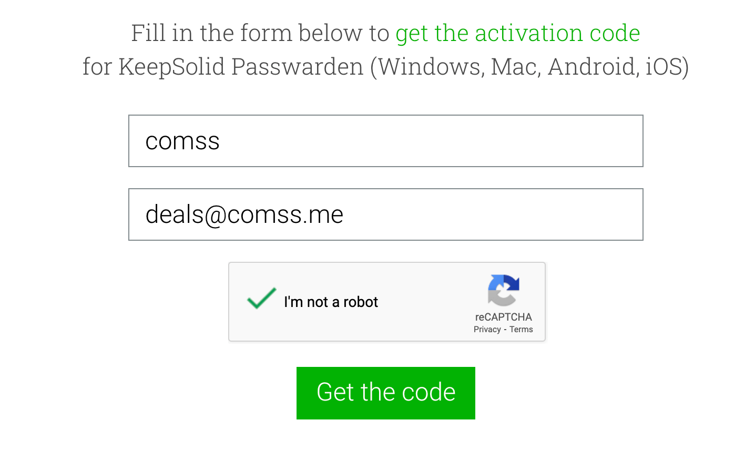Click the word "Passwarden" in the heading

(x=297, y=67)
